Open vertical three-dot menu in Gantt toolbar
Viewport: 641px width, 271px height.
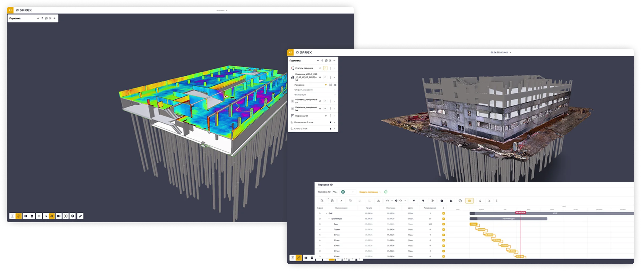point(497,201)
